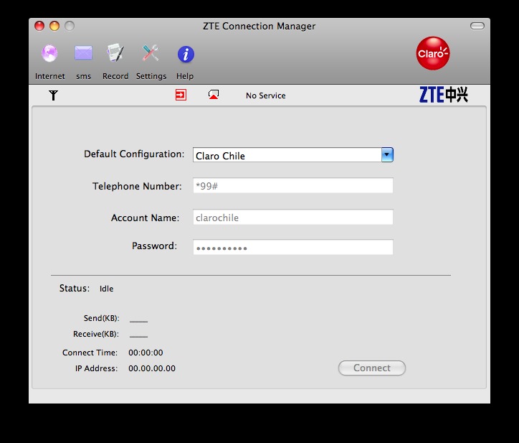This screenshot has height=443, width=519.
Task: Click the Help toolbar label
Action: [x=185, y=76]
